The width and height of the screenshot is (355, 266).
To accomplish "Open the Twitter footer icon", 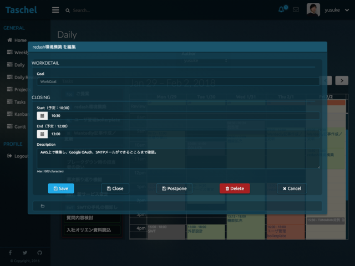I will (x=25, y=253).
